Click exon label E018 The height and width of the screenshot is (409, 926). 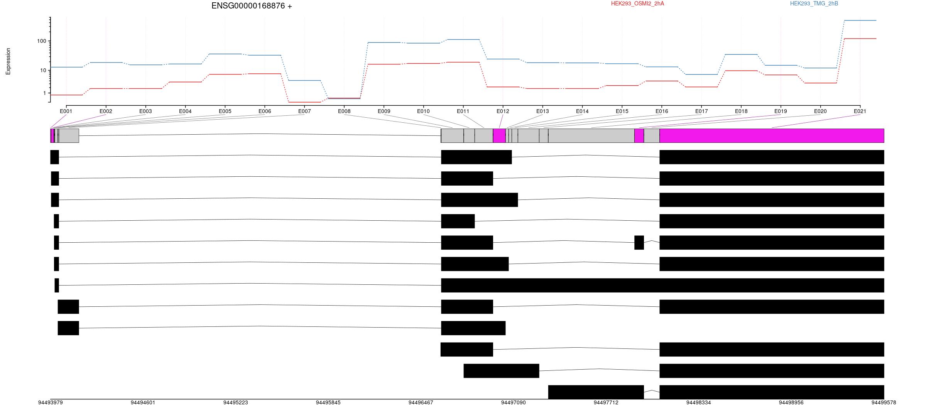click(741, 111)
